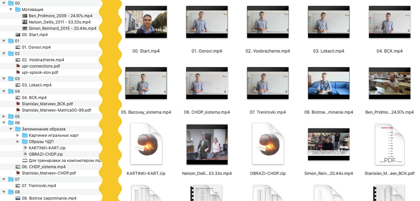Select the large KARTINKI-KART.zip archive icon
The image size is (420, 201).
pyautogui.click(x=146, y=144)
